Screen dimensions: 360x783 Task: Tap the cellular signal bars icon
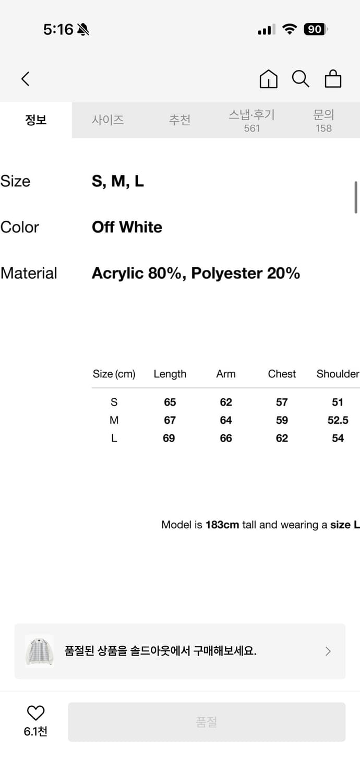click(x=266, y=30)
